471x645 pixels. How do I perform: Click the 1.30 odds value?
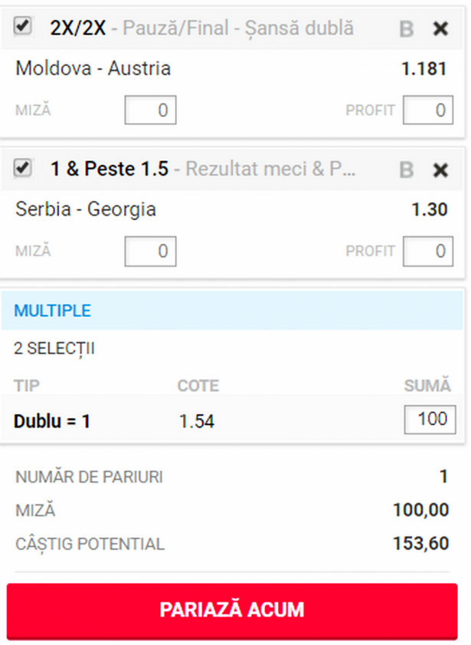pos(430,210)
